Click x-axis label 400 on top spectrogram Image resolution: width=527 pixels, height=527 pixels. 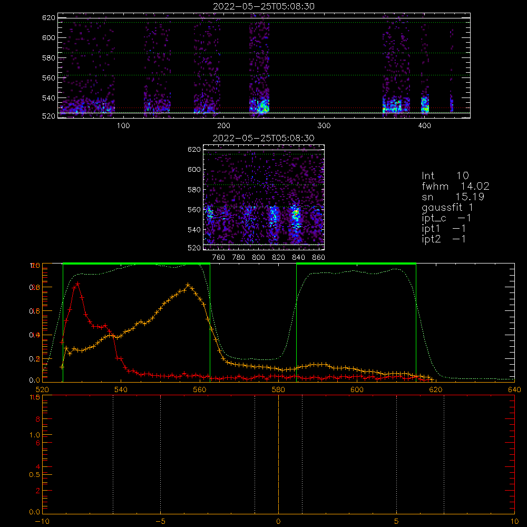424,126
